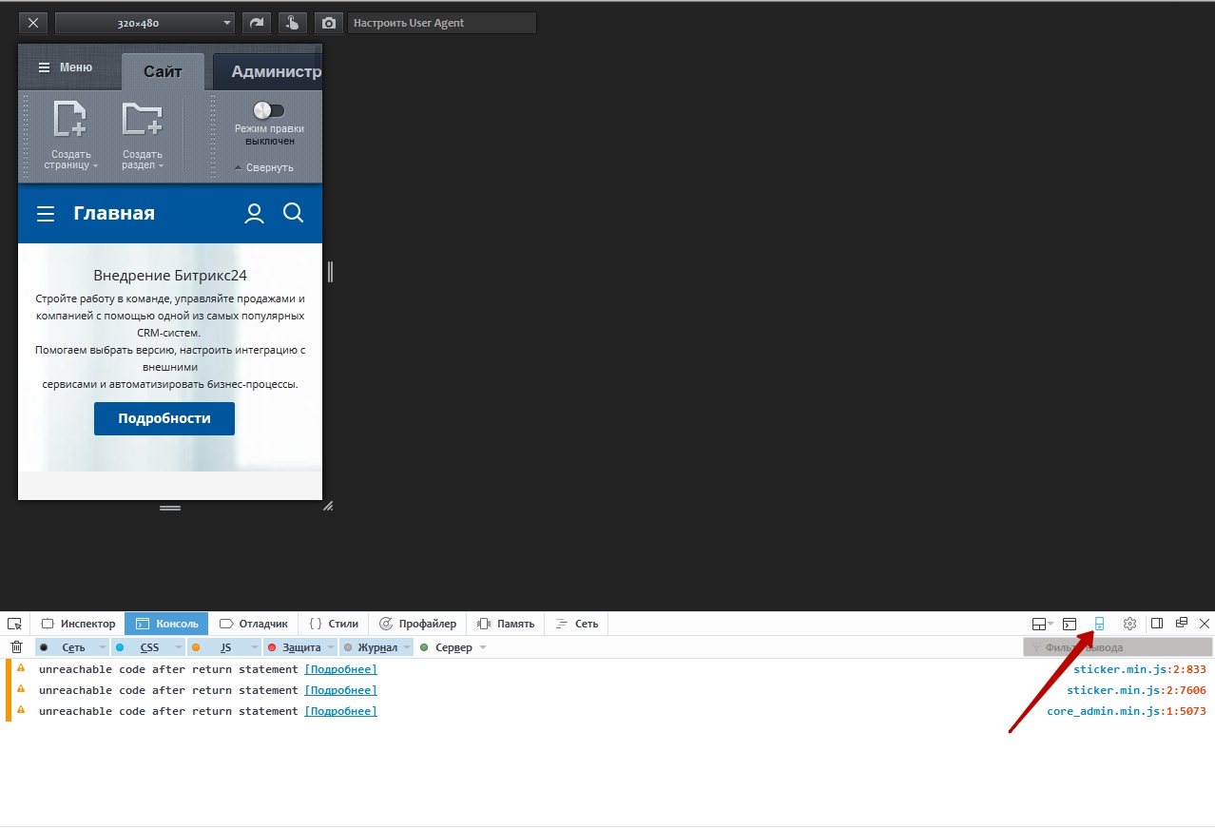
Task: Open Подробнее link in core_admin.min.js row
Action: click(x=340, y=711)
